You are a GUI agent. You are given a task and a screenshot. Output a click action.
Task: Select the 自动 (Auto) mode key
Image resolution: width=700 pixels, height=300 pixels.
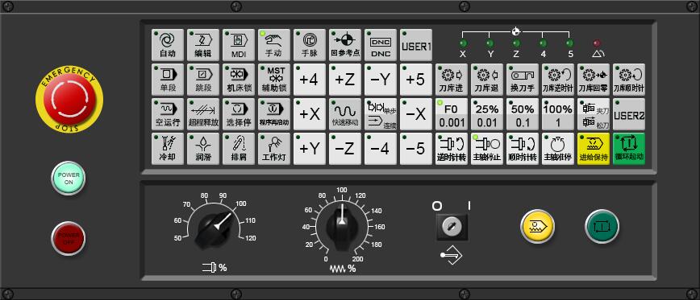(x=168, y=45)
